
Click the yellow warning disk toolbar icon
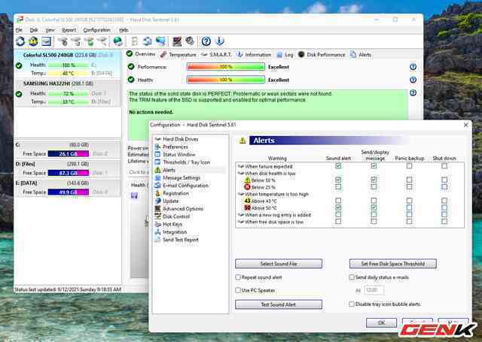[x=33, y=41]
